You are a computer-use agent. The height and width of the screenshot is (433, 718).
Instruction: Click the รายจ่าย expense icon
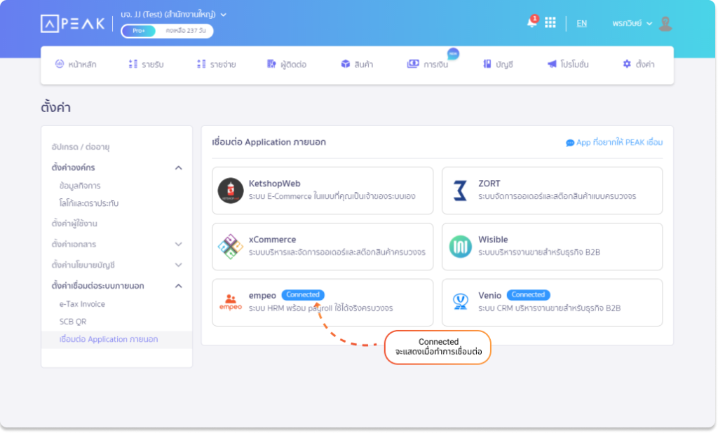tap(201, 64)
